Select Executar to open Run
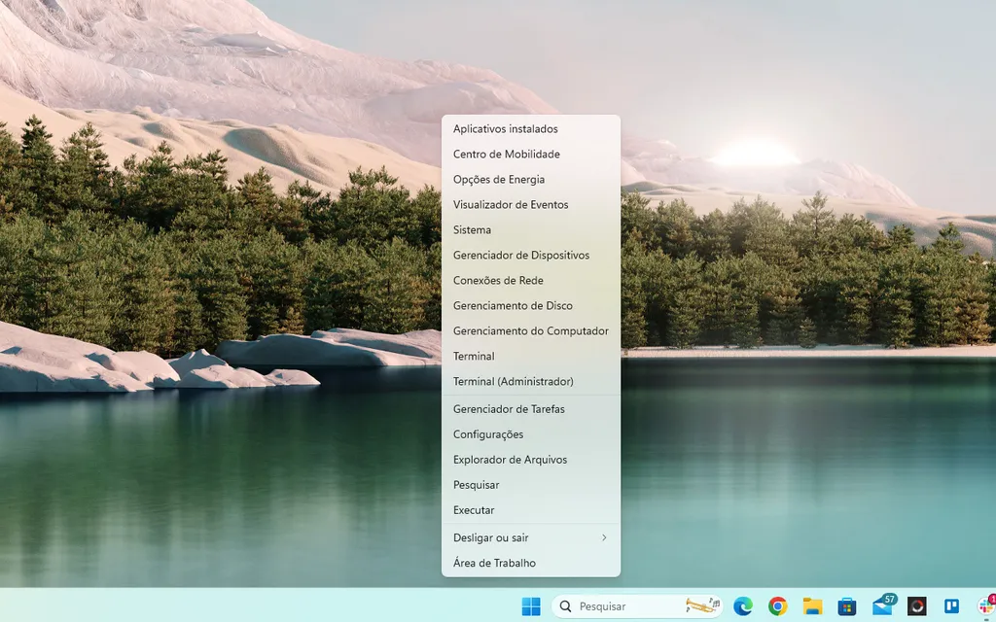The width and height of the screenshot is (996, 622). (x=474, y=509)
